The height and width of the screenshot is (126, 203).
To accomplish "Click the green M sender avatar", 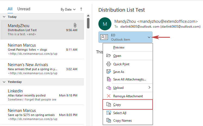I will pyautogui.click(x=105, y=24).
